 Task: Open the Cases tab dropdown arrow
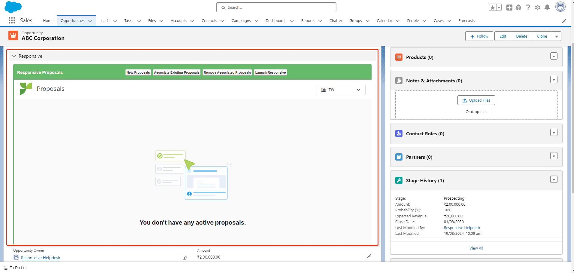coord(449,21)
